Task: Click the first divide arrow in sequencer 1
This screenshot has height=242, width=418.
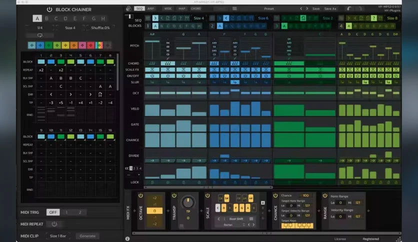Action: pos(152,160)
